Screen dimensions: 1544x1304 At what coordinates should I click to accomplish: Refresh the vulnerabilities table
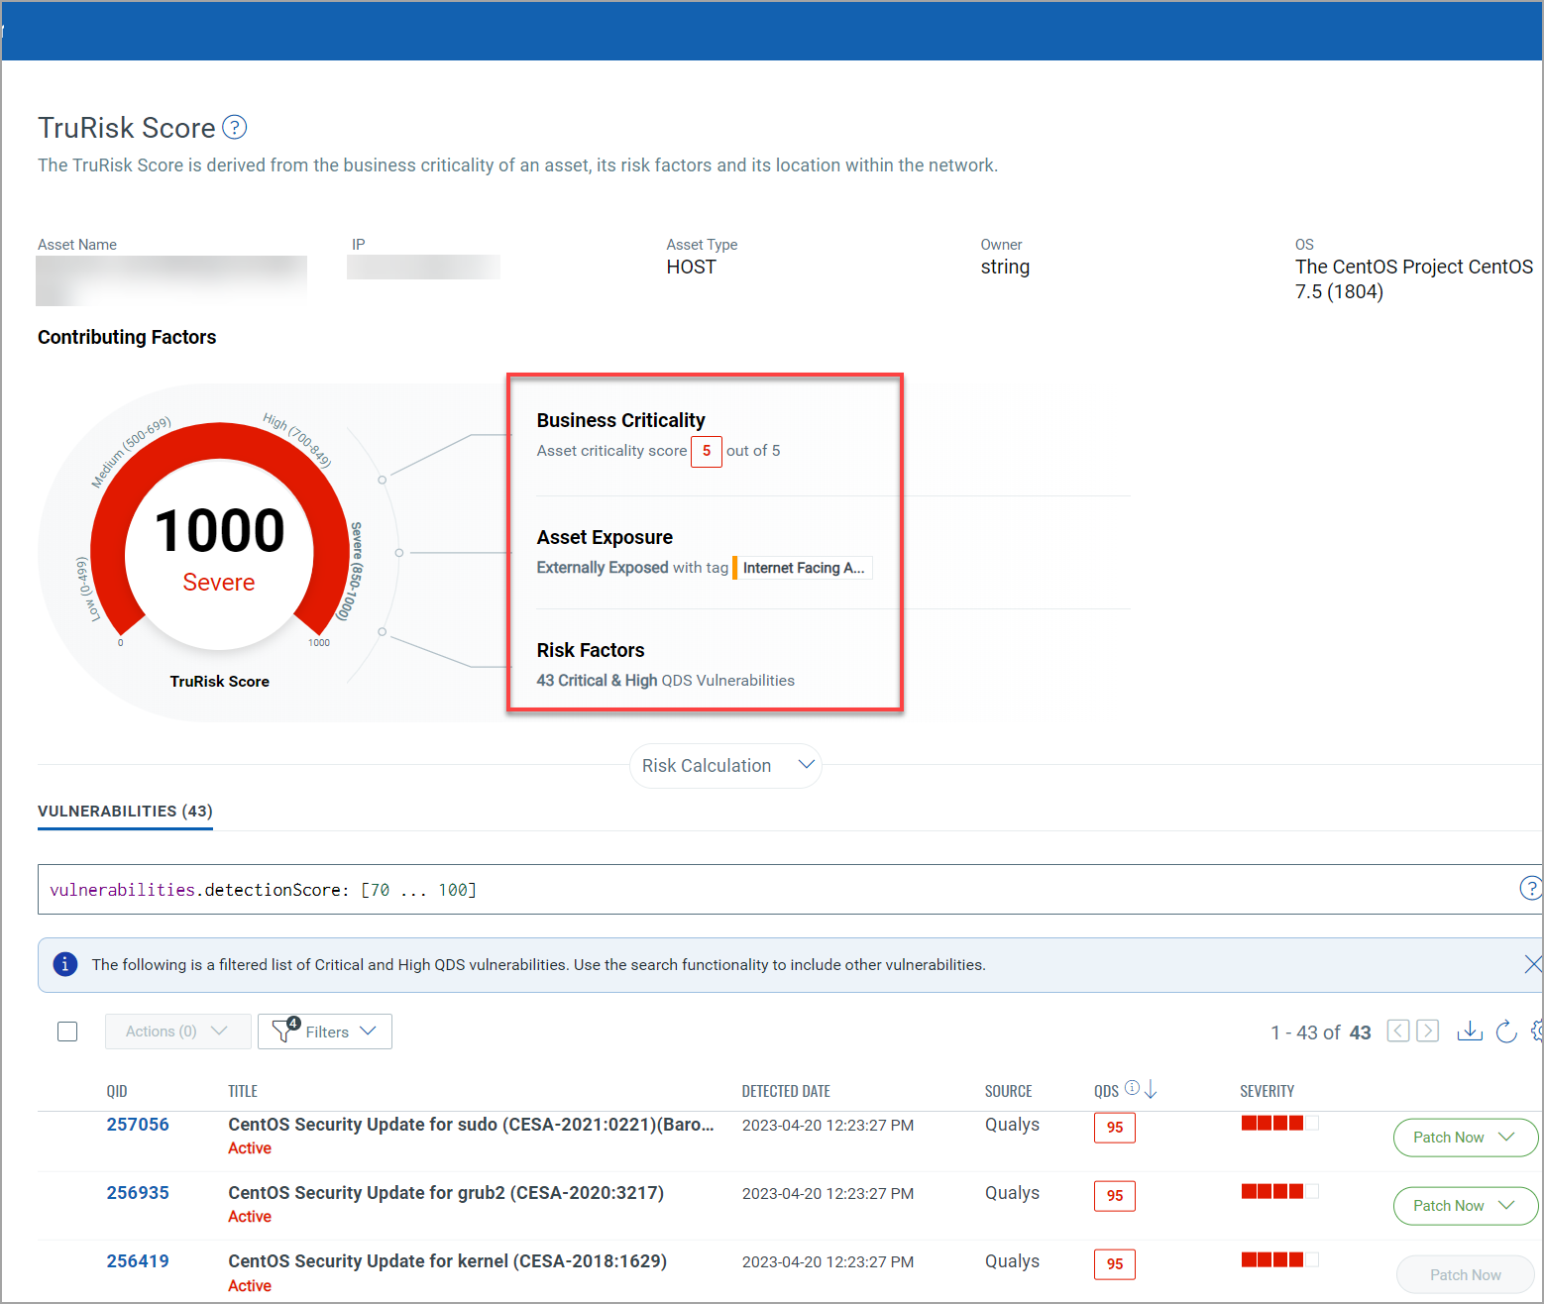pos(1506,1032)
